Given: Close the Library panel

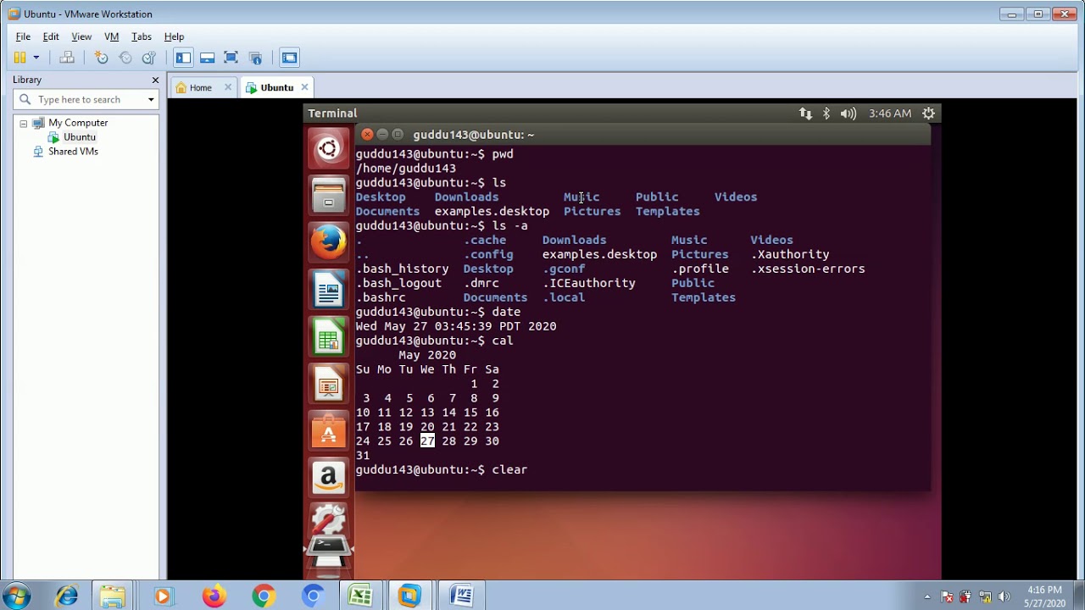Looking at the screenshot, I should click(155, 80).
